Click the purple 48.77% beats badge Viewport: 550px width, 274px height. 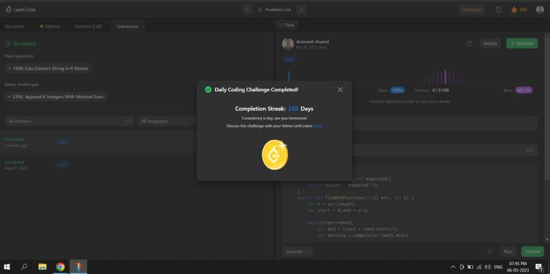[x=524, y=90]
